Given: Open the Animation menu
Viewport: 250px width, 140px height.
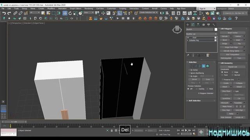Looking at the screenshot, I should (x=62, y=9).
